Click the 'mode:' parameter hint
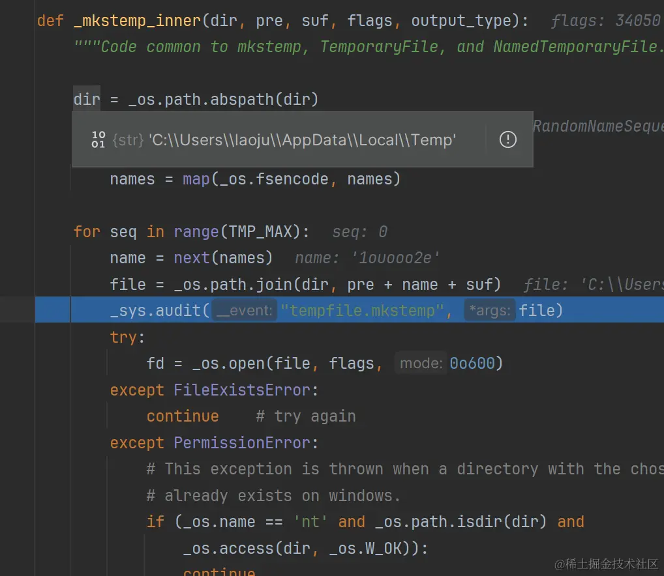This screenshot has width=664, height=576. [x=421, y=364]
